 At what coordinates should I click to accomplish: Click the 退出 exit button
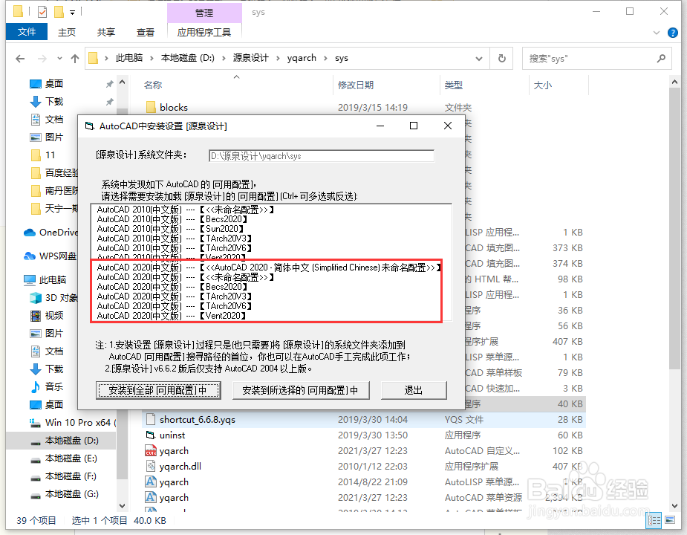click(414, 390)
